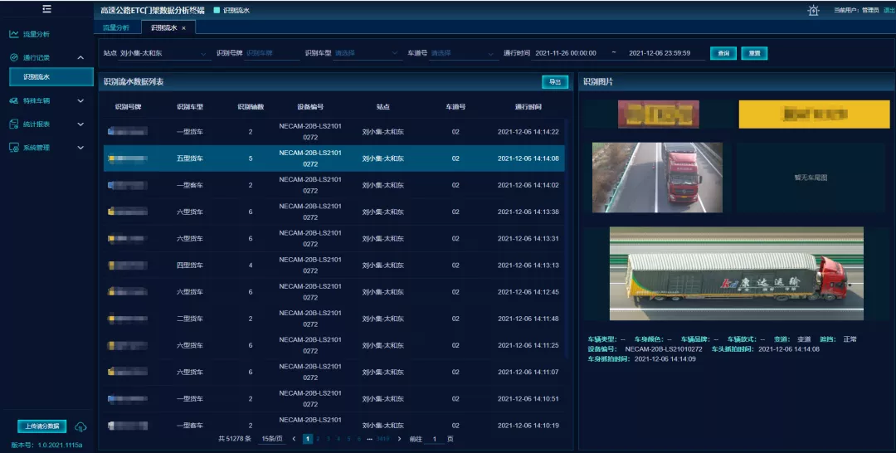The width and height of the screenshot is (896, 453).
Task: Open the 识别车型 vehicle type dropdown
Action: pyautogui.click(x=367, y=53)
